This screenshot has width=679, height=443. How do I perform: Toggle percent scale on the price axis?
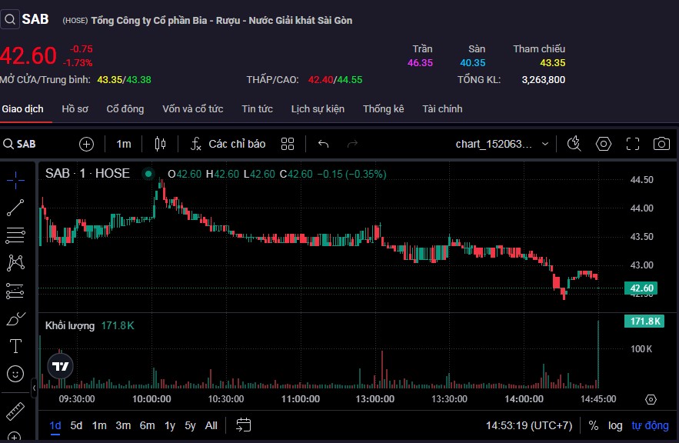coord(594,425)
